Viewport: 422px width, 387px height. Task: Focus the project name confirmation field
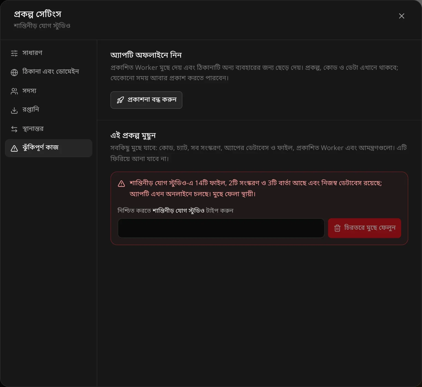pos(221,228)
